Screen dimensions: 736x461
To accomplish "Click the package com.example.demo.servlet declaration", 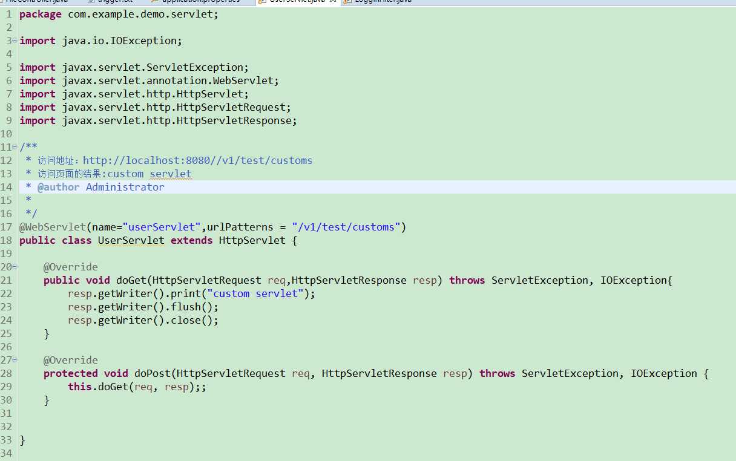I will click(x=119, y=14).
